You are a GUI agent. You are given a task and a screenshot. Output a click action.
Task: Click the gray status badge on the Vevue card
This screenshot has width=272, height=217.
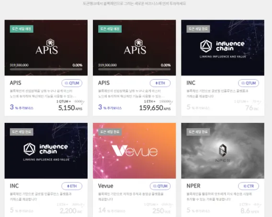(110, 132)
